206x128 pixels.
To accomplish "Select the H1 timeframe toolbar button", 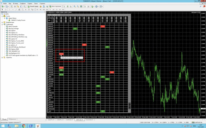I will 50,9.
